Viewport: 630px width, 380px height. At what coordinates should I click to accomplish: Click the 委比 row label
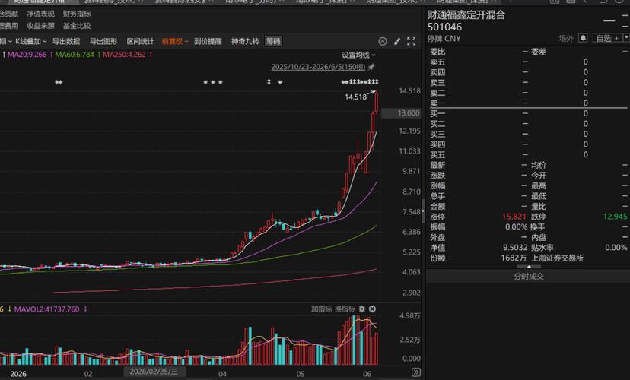[437, 52]
